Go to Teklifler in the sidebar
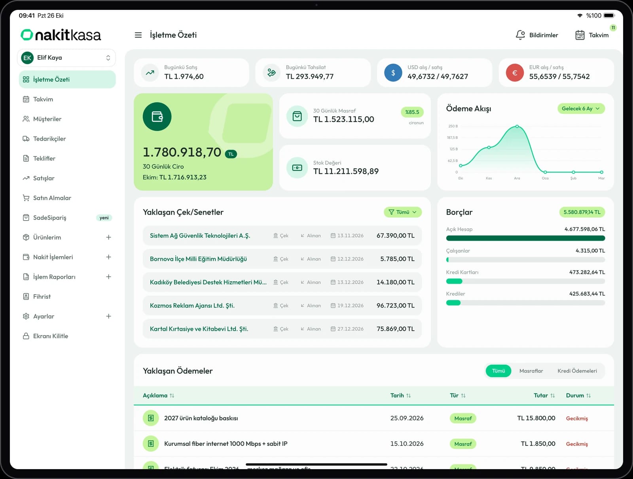Viewport: 633px width, 479px height. [67, 158]
